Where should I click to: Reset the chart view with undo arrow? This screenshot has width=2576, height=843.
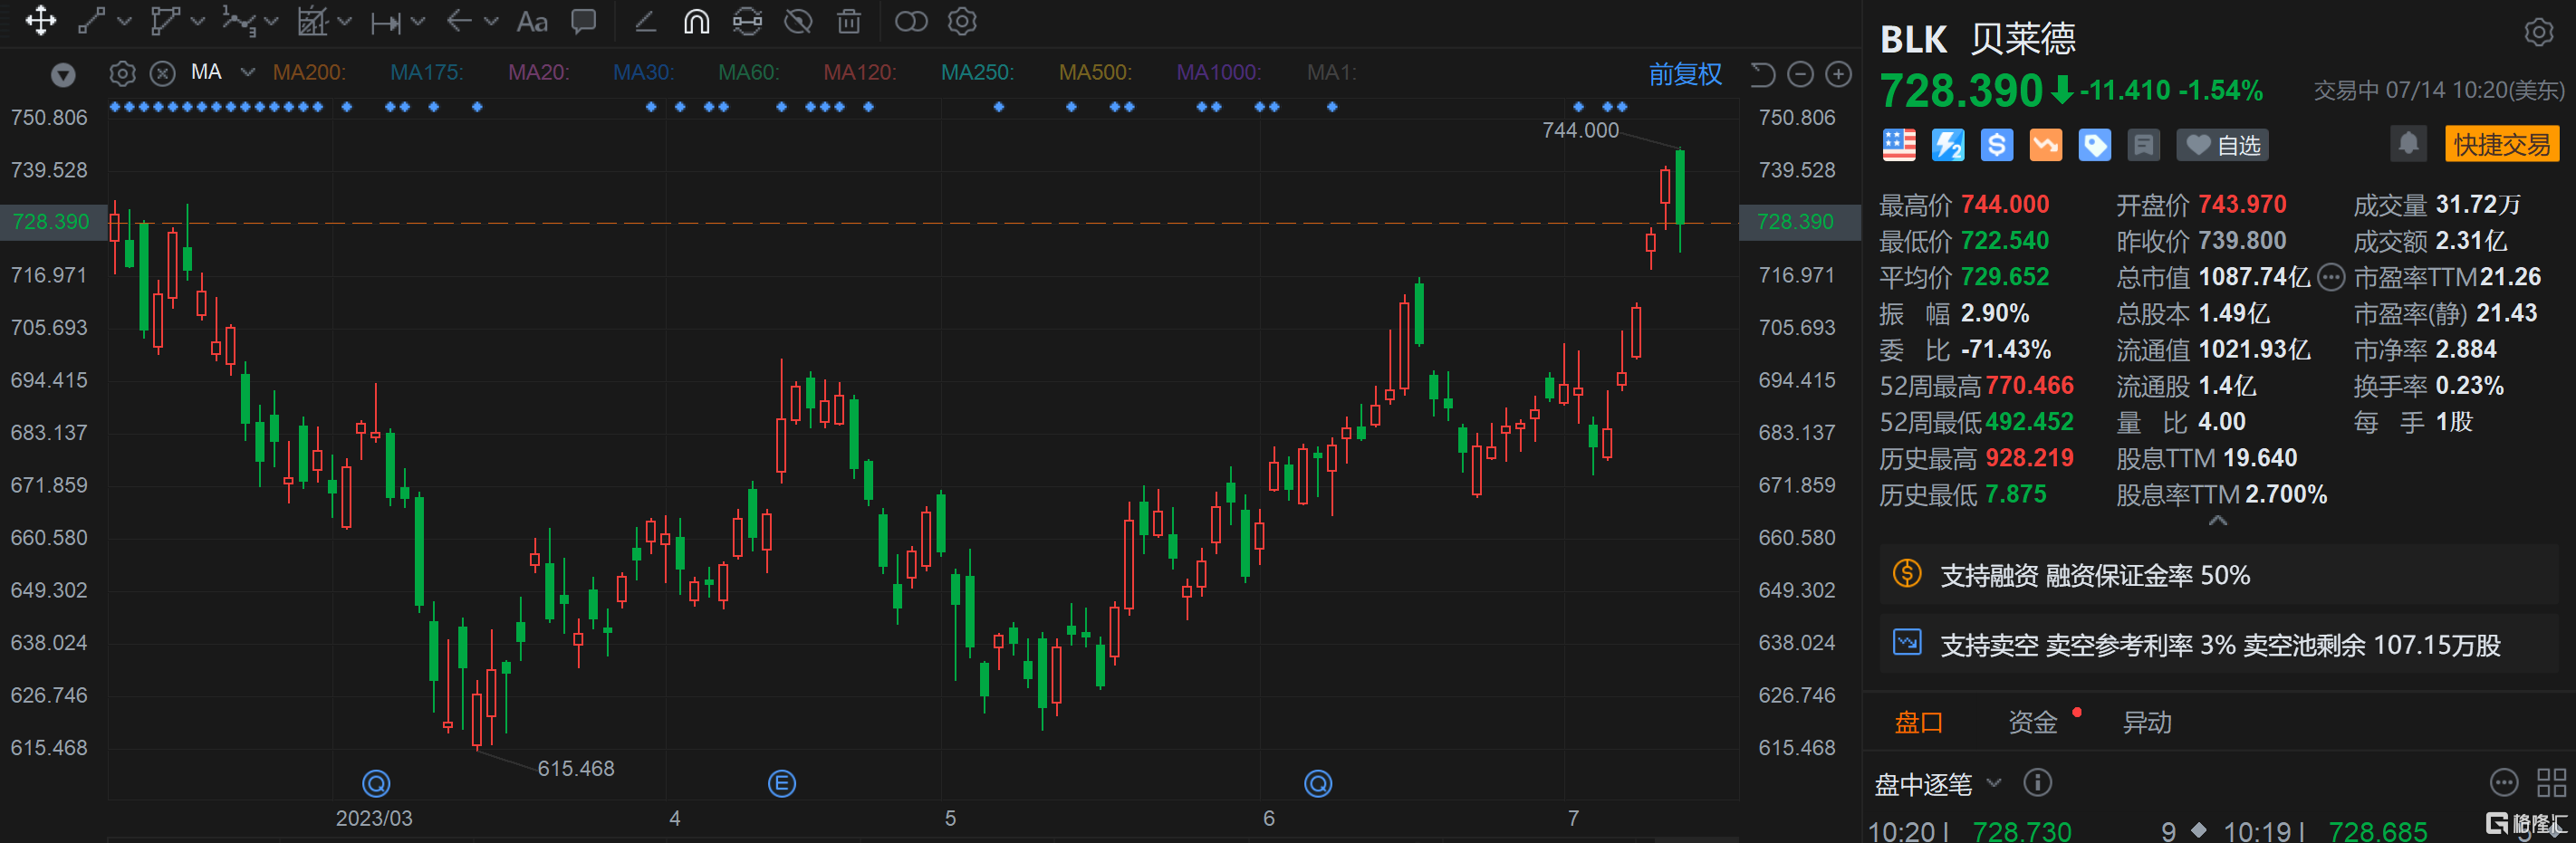tap(1762, 74)
